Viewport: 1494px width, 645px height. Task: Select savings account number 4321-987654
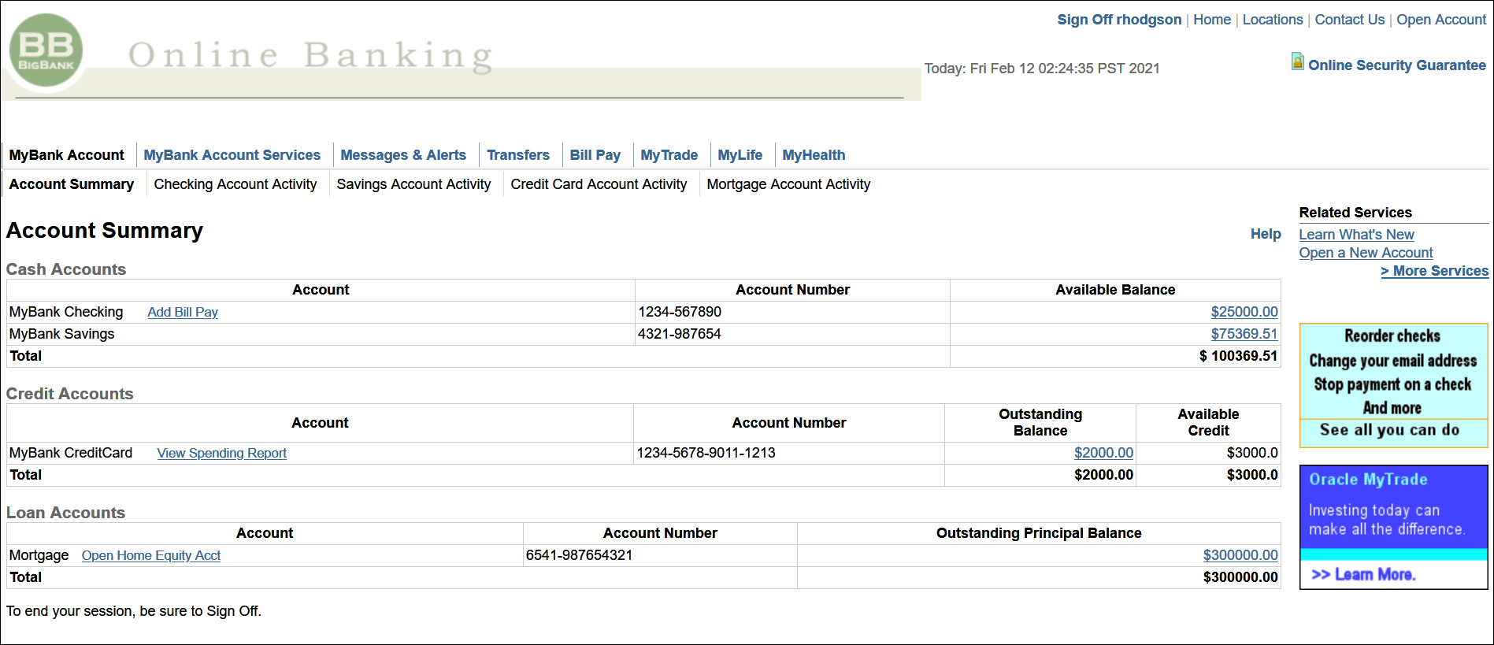point(680,334)
